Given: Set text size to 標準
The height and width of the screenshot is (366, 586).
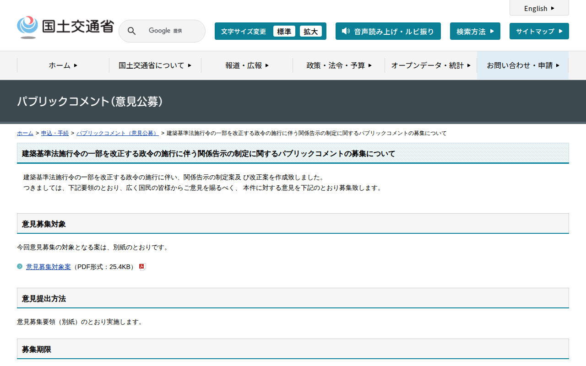Looking at the screenshot, I should tap(284, 31).
